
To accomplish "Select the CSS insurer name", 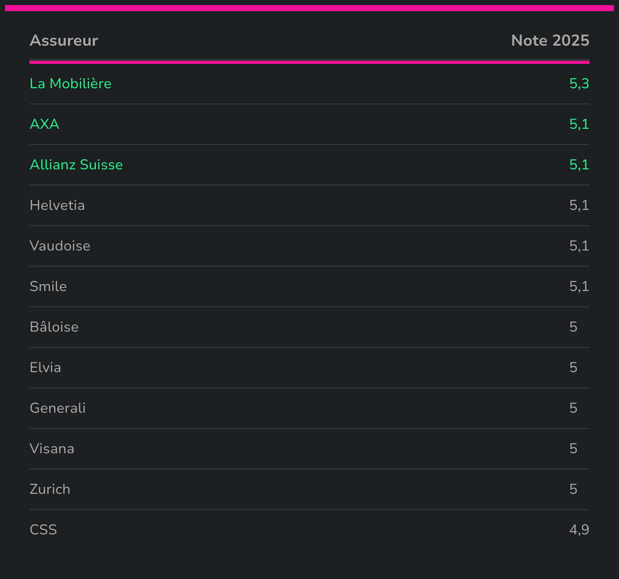I will 44,530.
